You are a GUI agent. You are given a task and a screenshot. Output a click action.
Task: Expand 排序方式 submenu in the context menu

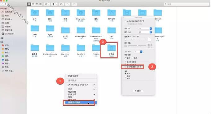pyautogui.click(x=81, y=94)
